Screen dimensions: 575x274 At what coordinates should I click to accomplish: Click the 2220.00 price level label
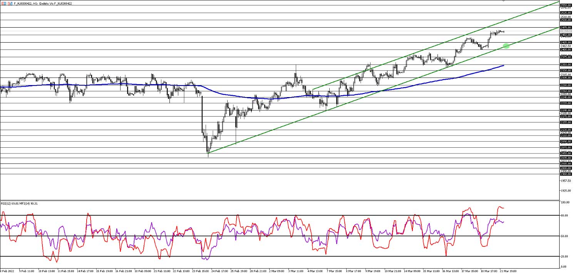pos(565,103)
